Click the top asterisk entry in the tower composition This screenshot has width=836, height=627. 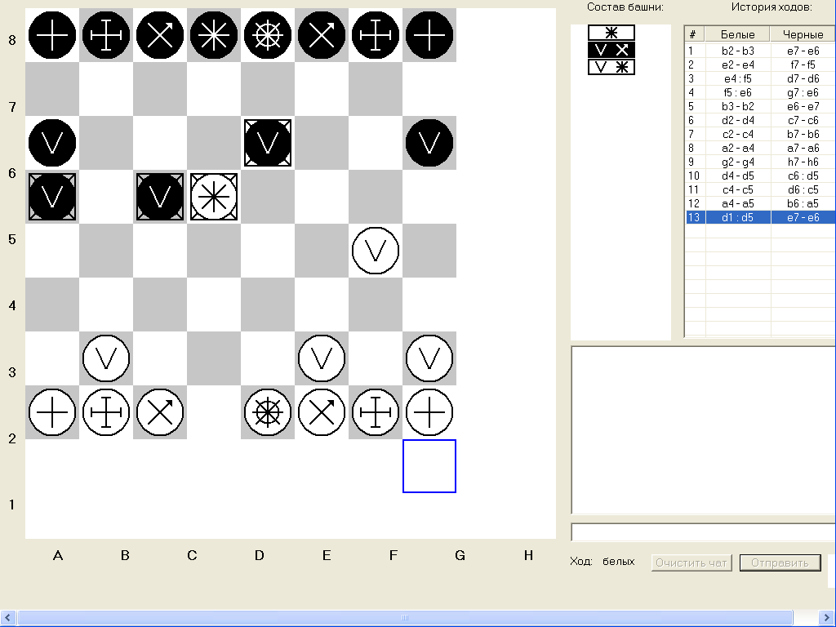pos(611,33)
